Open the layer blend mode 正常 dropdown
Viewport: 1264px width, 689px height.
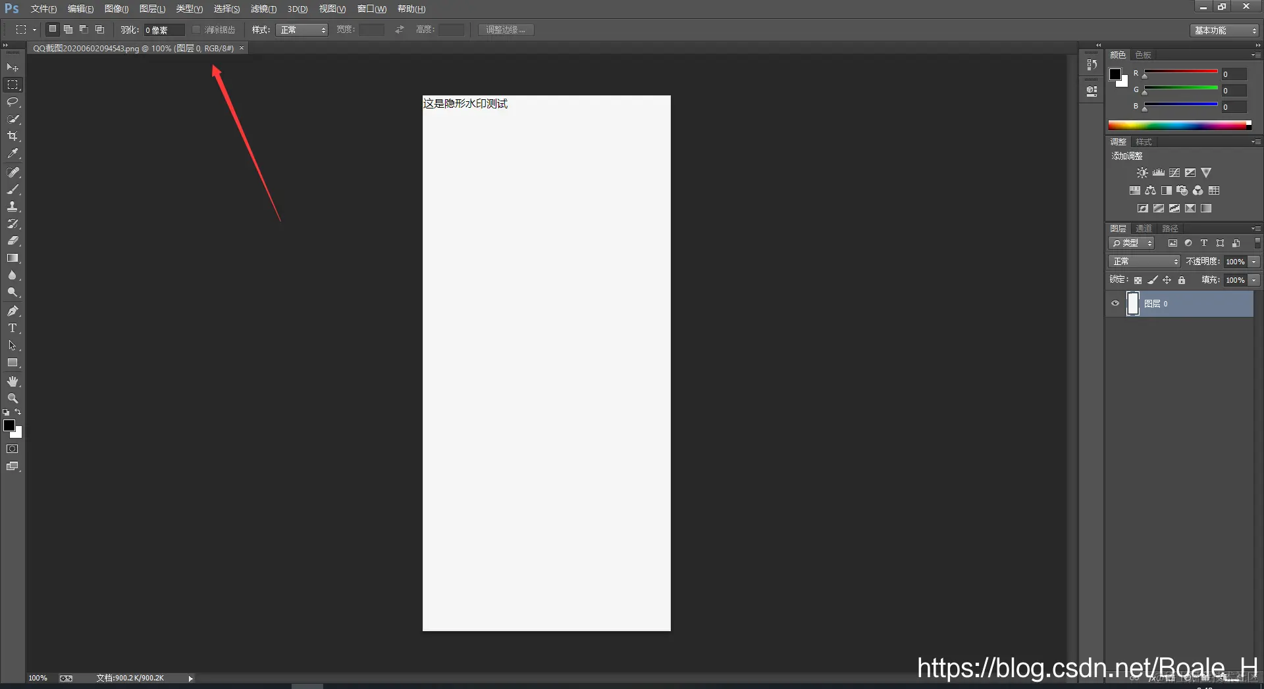(1144, 262)
